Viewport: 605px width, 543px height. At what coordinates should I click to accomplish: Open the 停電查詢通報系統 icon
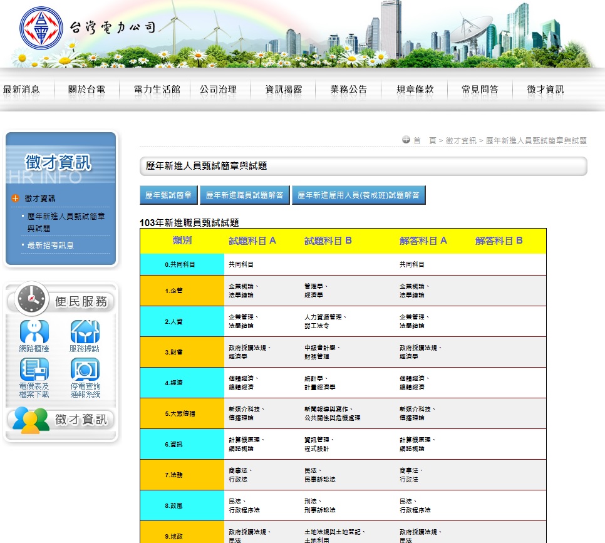coord(85,369)
